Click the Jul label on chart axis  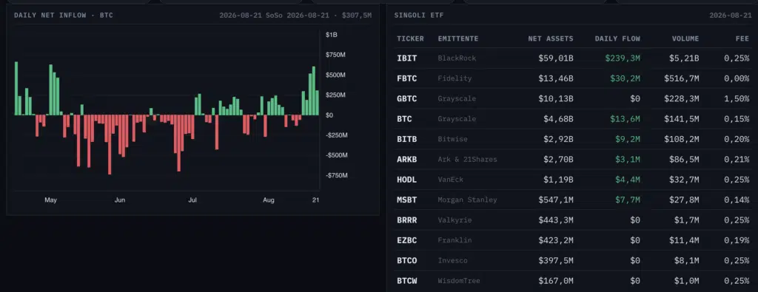[193, 200]
